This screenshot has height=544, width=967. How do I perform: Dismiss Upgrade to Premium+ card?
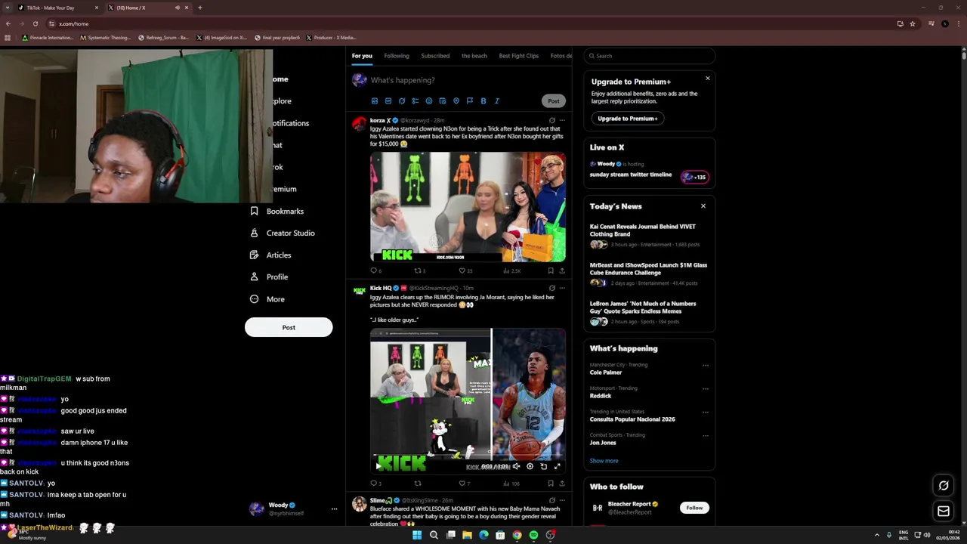708,79
